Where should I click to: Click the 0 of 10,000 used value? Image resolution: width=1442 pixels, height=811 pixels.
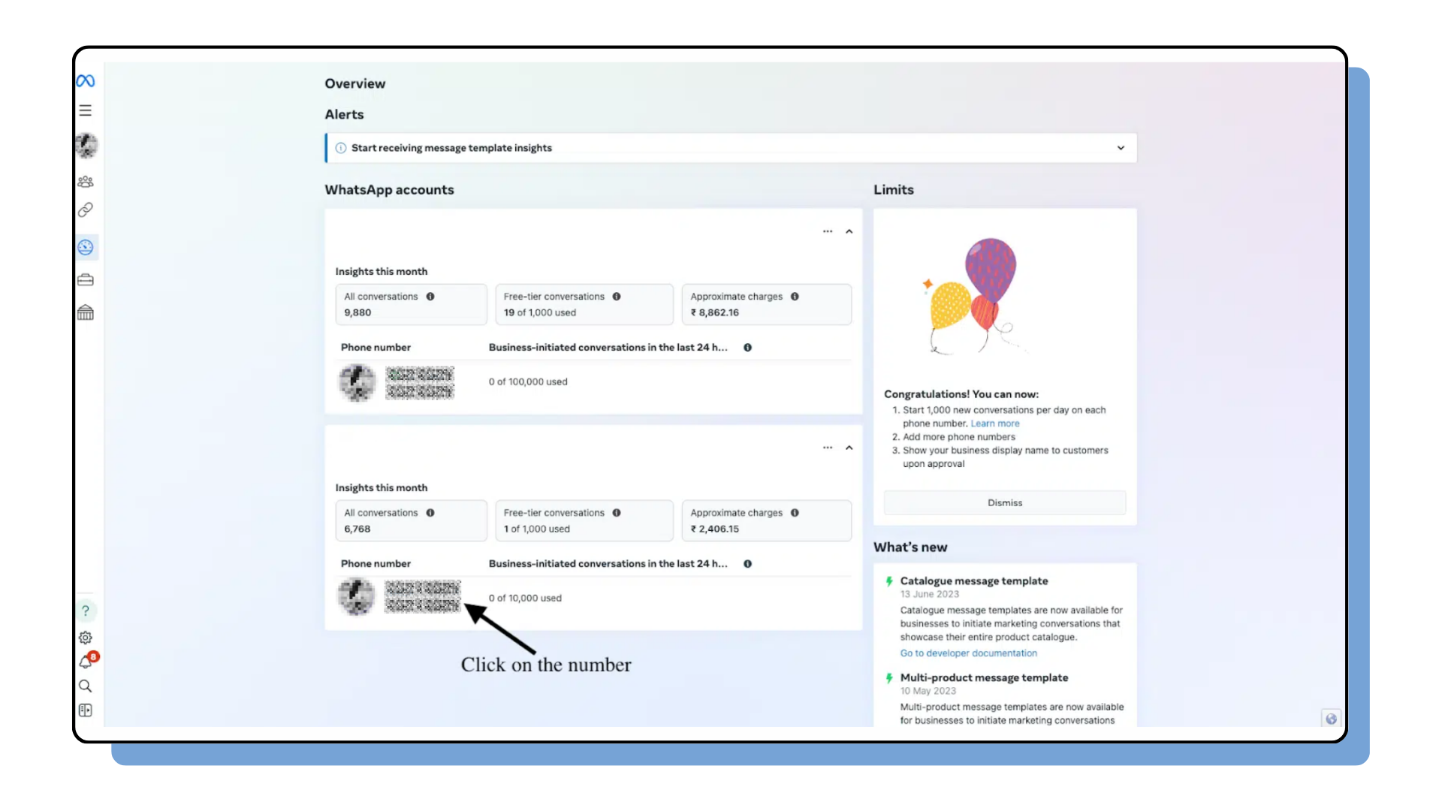525,598
